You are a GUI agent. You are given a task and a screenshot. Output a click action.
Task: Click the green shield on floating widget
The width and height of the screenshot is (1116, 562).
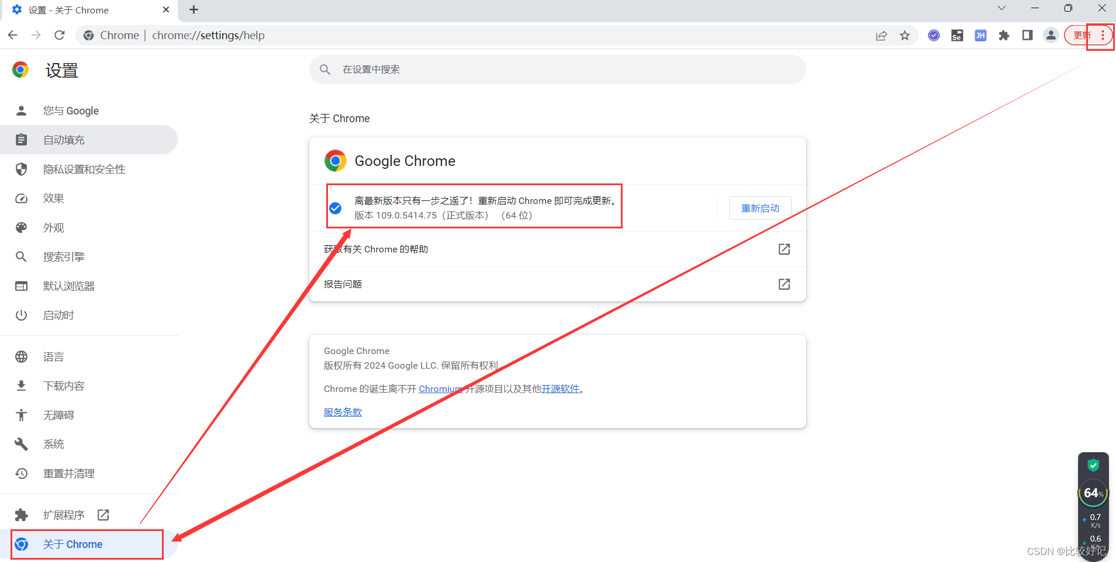tap(1093, 465)
